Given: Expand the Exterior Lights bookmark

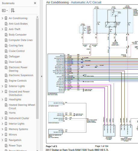Looking at the screenshot, I should click(x=2, y=86).
